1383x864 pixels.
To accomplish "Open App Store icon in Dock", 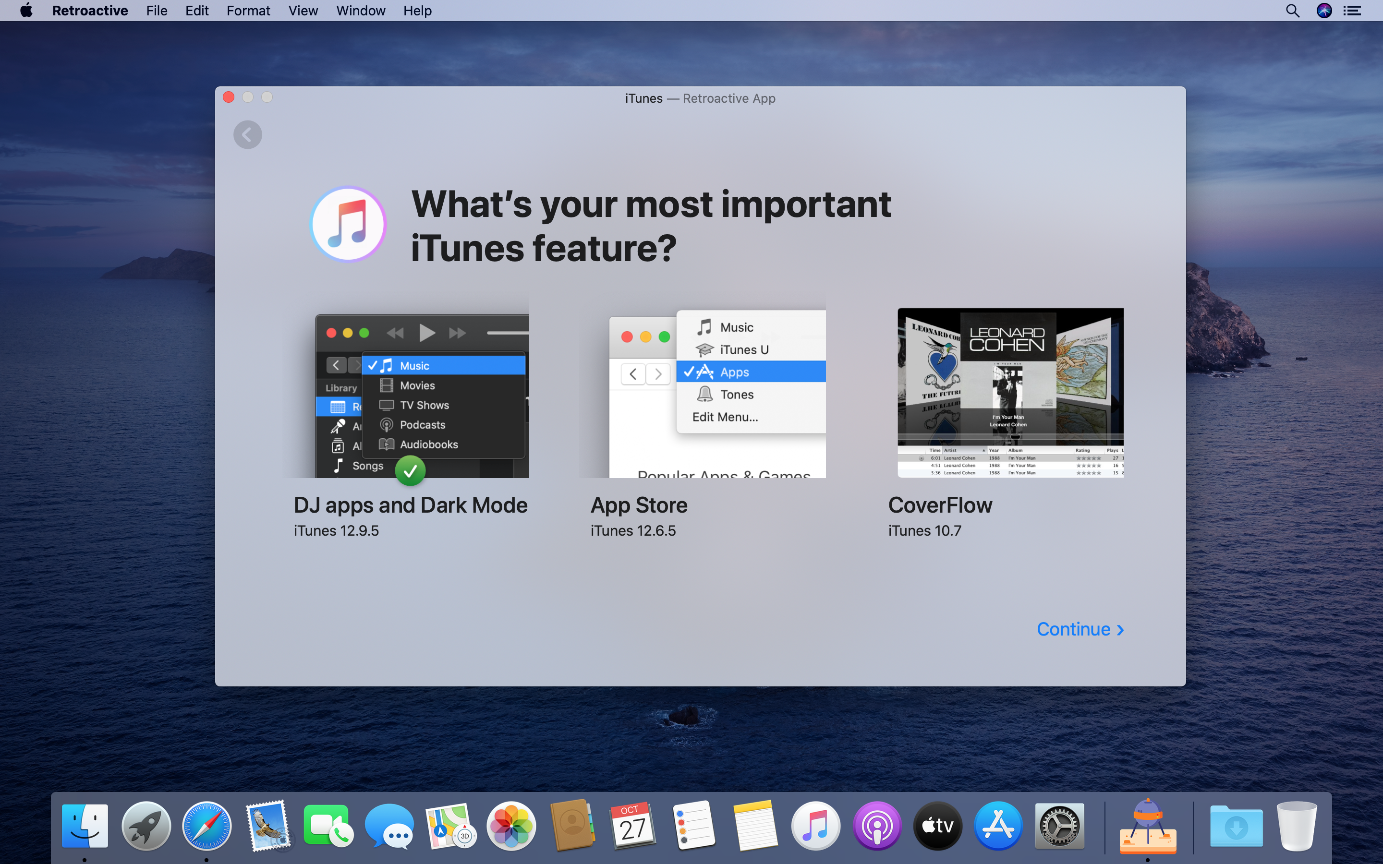I will click(998, 826).
